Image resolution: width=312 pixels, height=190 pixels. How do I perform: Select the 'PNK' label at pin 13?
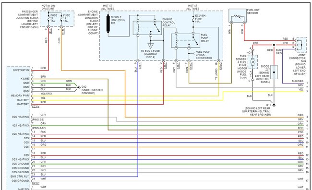[43, 132]
